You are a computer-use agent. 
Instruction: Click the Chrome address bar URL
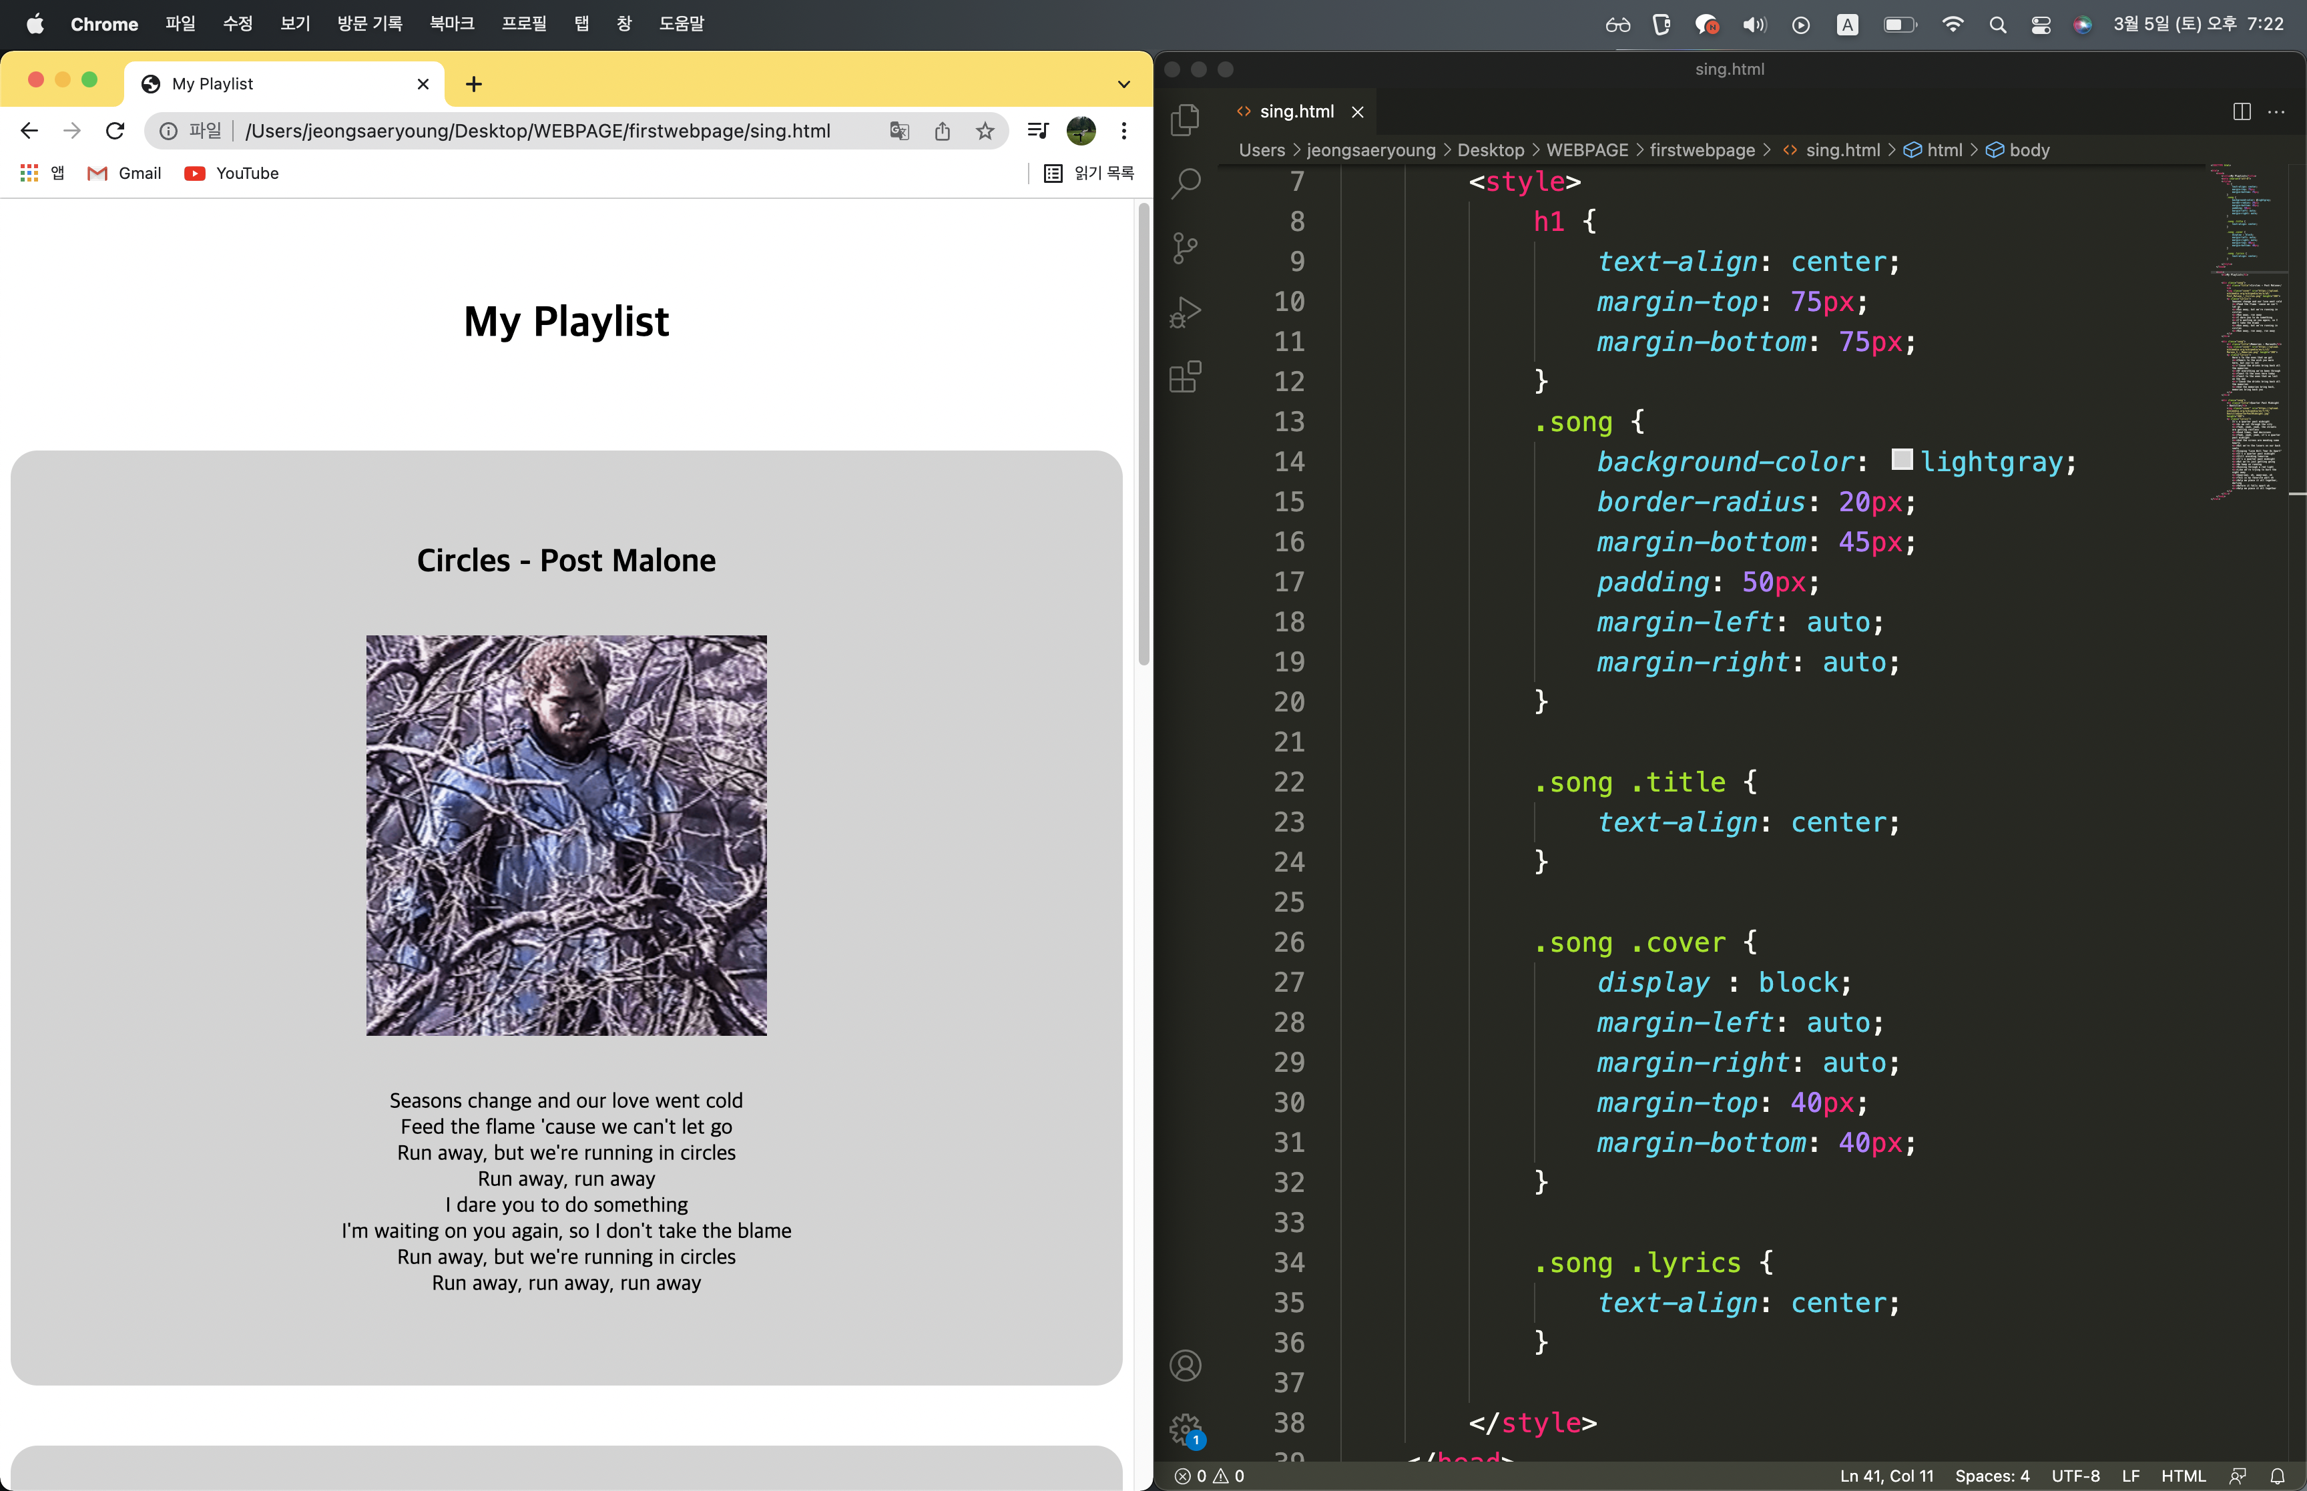(537, 131)
